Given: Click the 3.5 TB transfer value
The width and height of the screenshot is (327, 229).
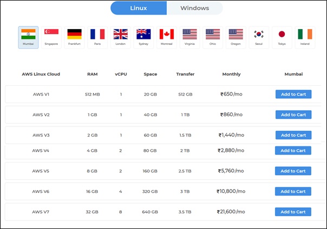Looking at the screenshot, I should coord(185,212).
